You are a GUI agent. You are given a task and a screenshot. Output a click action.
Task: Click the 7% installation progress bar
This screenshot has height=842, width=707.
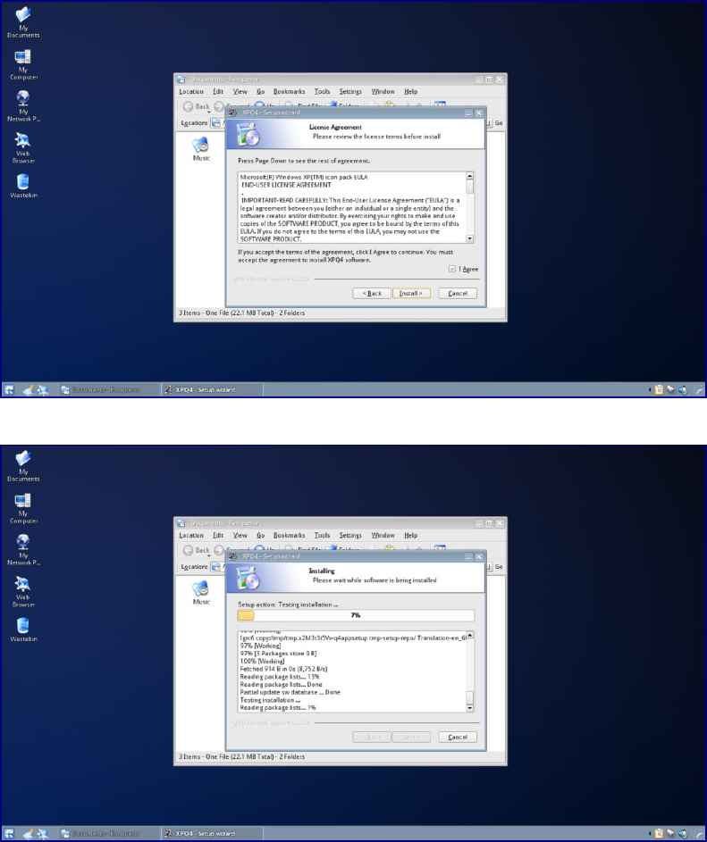[356, 615]
